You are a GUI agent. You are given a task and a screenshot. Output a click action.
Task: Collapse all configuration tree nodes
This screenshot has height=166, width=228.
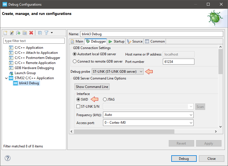pyautogui.click(x=40, y=33)
